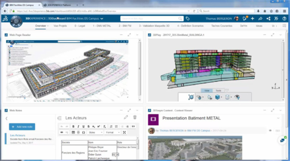This screenshot has height=161, width=290.
Task: Open the social network share icon
Action: [x=268, y=18]
